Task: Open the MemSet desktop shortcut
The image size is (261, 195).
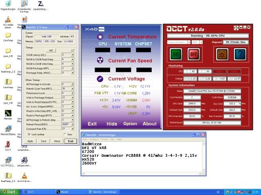Action: pyautogui.click(x=8, y=113)
